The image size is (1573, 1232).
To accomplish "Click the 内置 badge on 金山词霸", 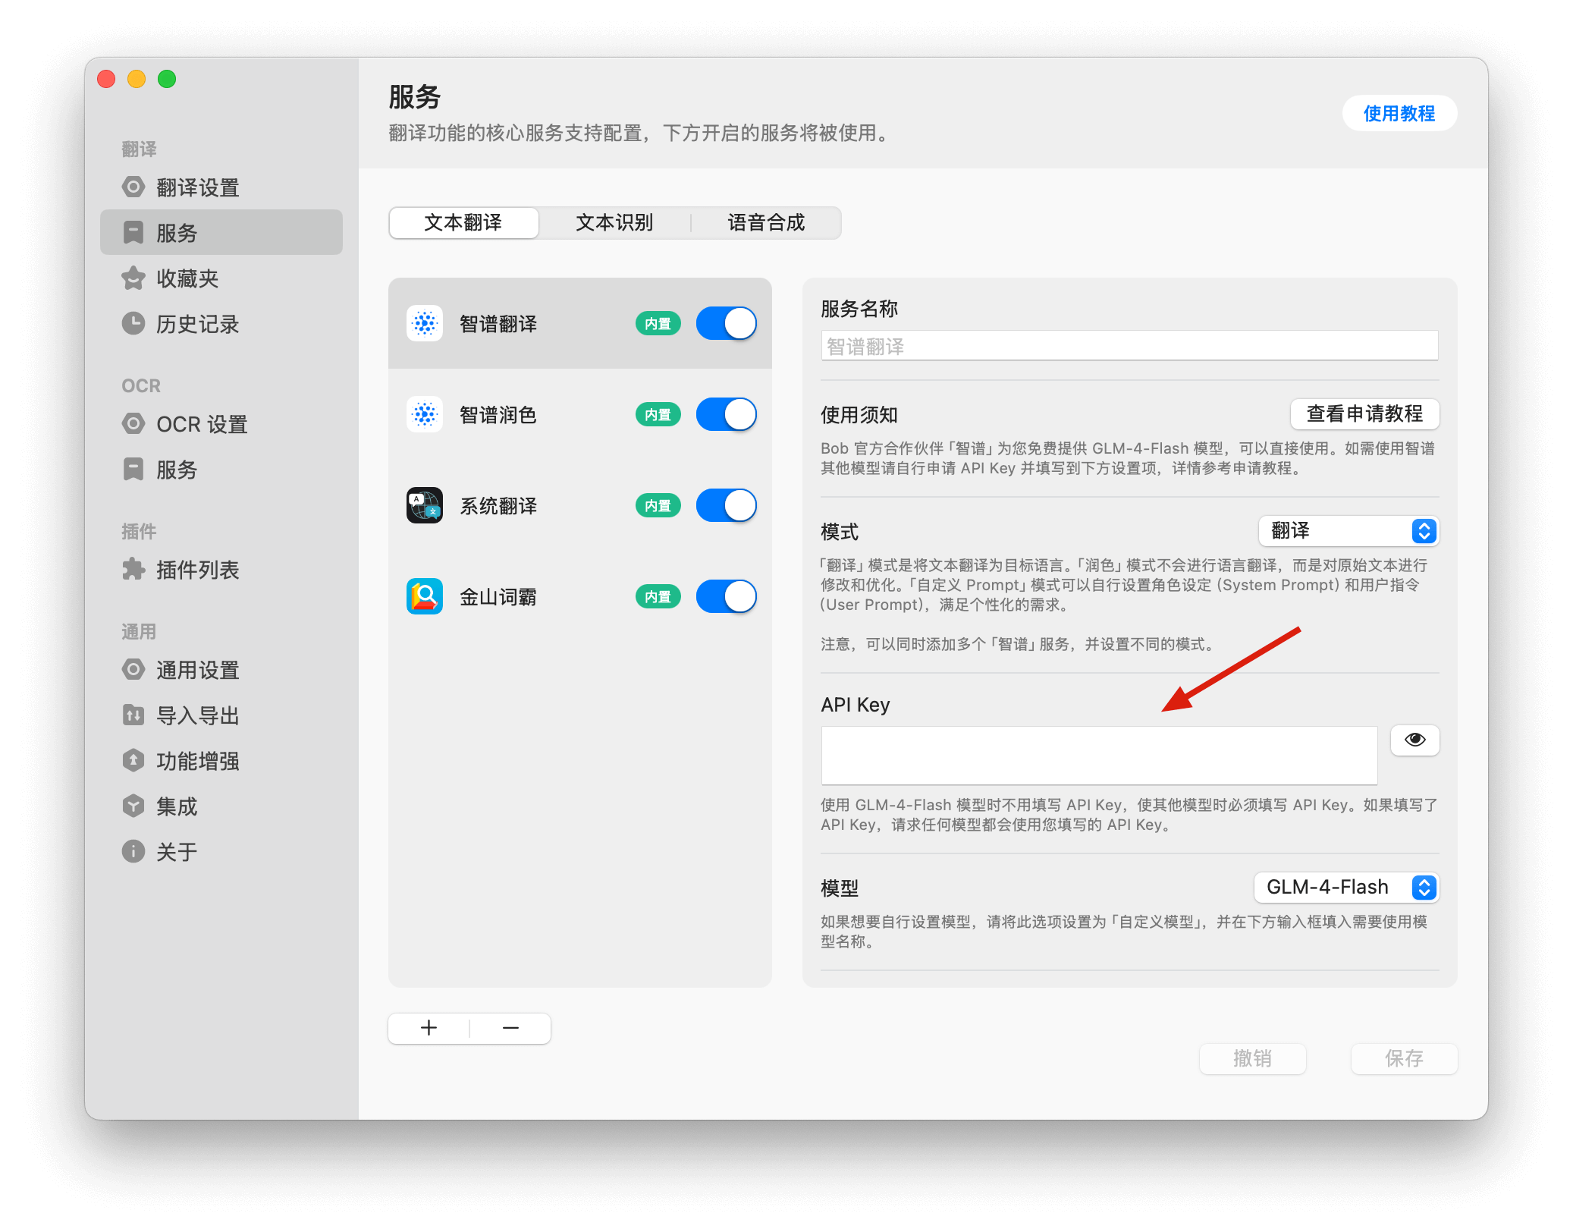I will pyautogui.click(x=658, y=597).
